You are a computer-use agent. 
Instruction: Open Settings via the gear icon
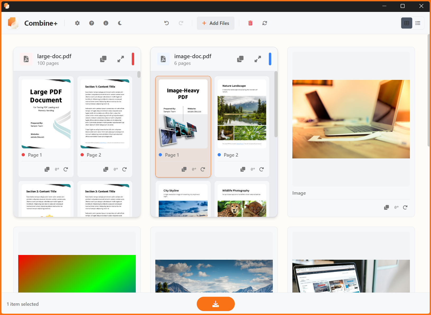(77, 23)
